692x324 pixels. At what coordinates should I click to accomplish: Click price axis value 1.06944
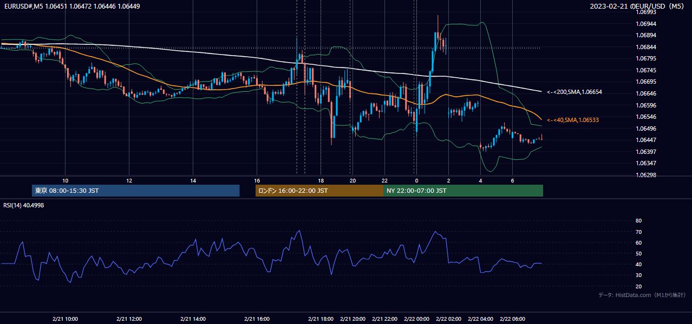[x=646, y=24]
